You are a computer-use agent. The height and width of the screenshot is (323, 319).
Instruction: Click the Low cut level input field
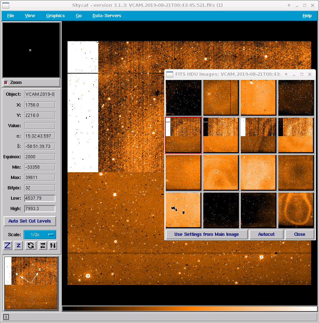[40, 198]
